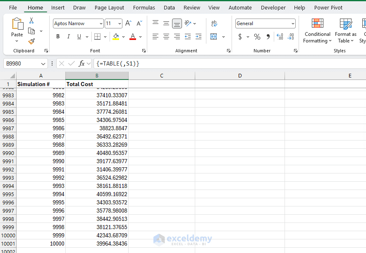Apply Accounting dollar format
The image size is (366, 253).
[x=240, y=37]
